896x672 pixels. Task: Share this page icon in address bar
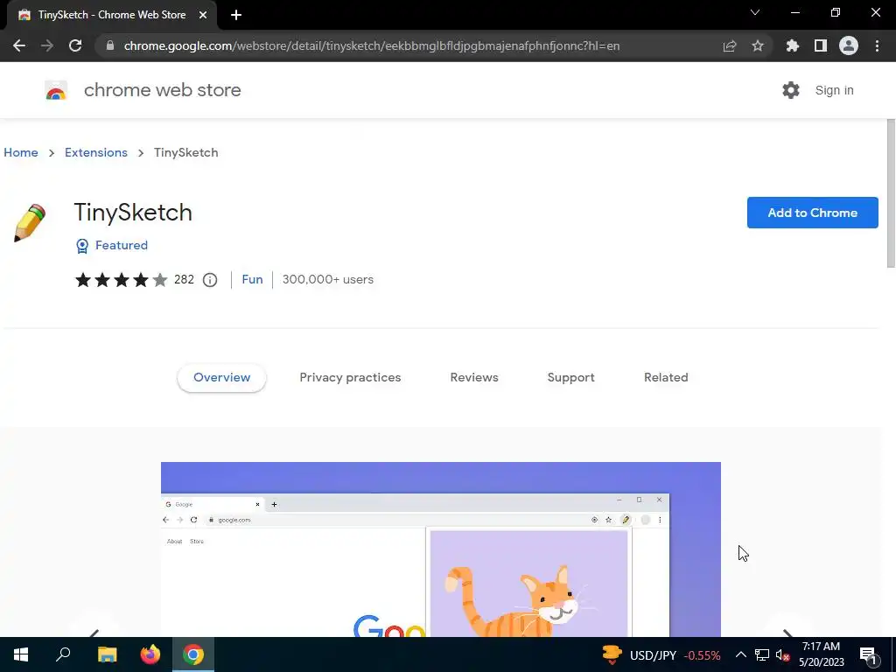[729, 45]
